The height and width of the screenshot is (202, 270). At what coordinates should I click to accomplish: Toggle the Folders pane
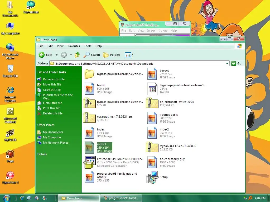coord(112,55)
